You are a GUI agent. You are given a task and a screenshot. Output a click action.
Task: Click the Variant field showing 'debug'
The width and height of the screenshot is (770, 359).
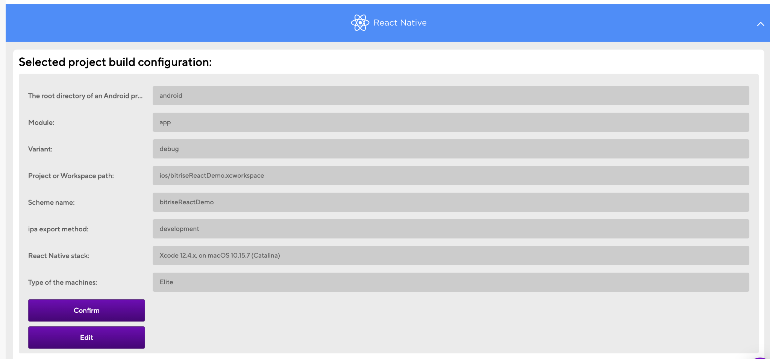tap(451, 149)
